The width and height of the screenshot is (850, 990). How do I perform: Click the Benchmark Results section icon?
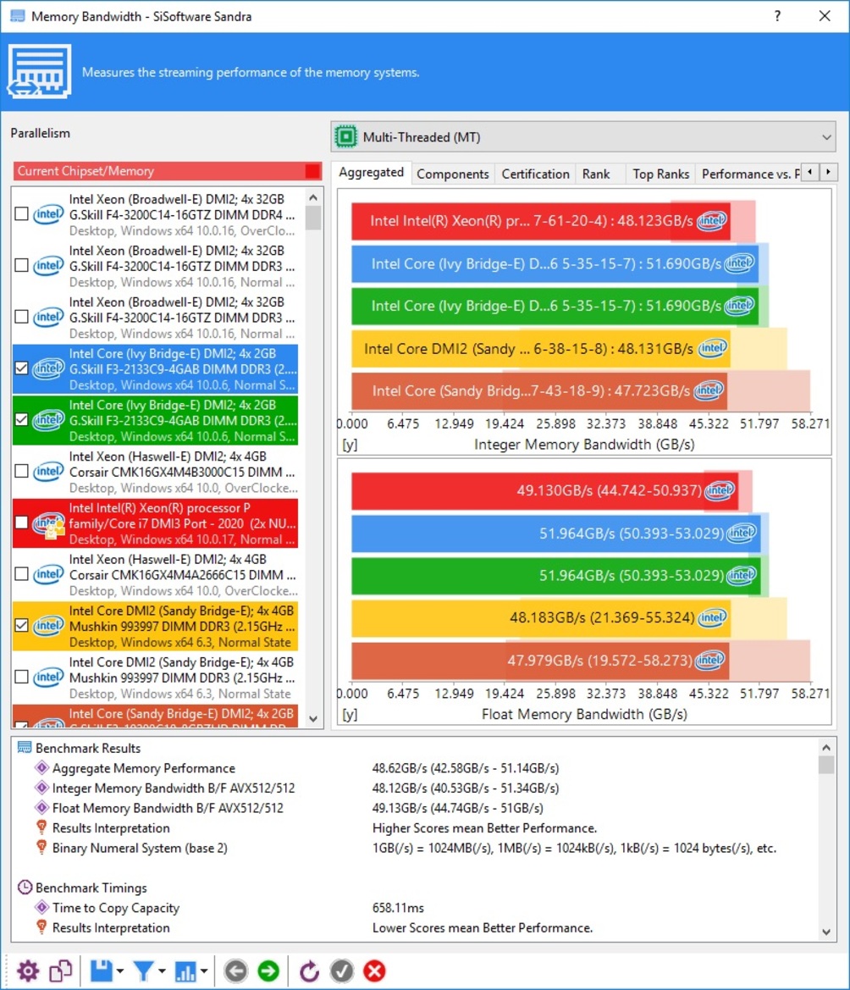pos(24,748)
